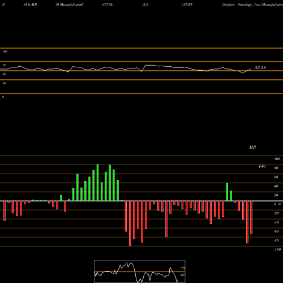The width and height of the screenshot is (283, 283).
Task: Click the 50 level label in RSI panel
Action: pos(4,74)
